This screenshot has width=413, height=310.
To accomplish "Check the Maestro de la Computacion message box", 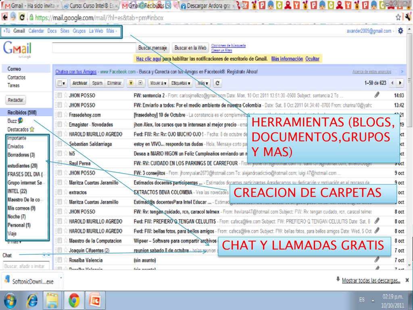I will 60,241.
